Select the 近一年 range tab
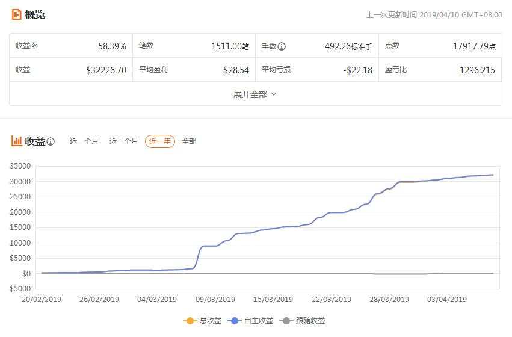This screenshot has height=337, width=512. pyautogui.click(x=160, y=141)
